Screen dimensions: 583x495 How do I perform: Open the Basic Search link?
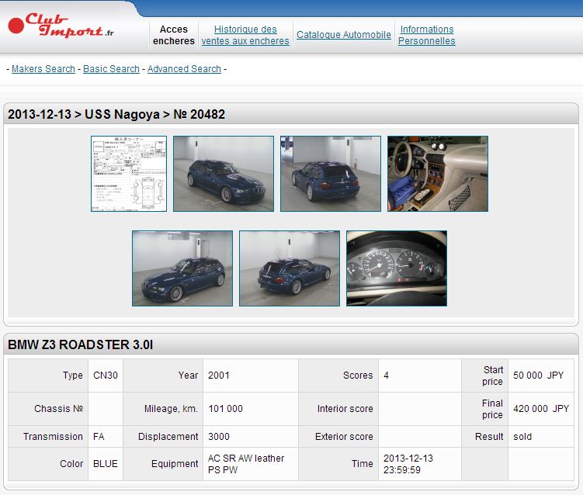tap(111, 69)
